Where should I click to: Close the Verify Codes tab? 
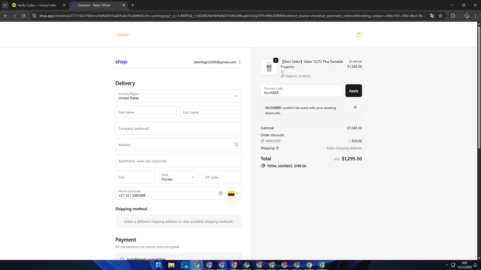64,5
